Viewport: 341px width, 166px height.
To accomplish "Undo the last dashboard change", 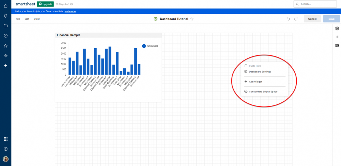I will click(288, 18).
